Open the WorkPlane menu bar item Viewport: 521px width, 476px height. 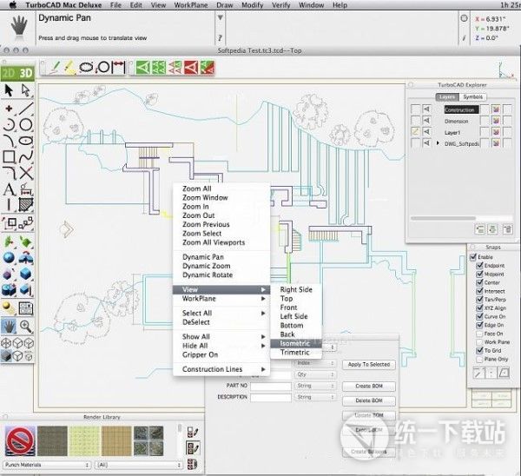191,5
